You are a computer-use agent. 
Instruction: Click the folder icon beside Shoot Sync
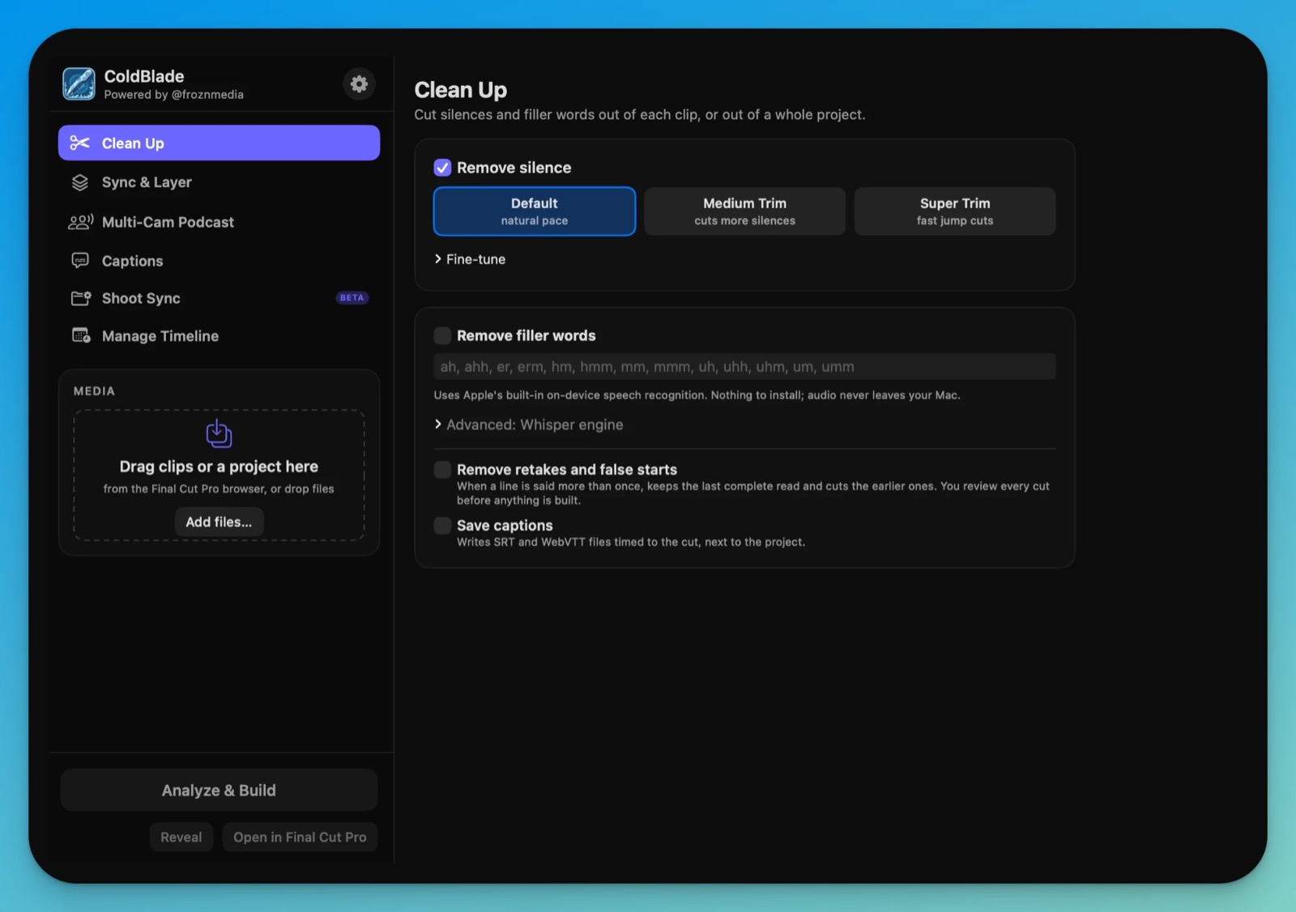80,298
